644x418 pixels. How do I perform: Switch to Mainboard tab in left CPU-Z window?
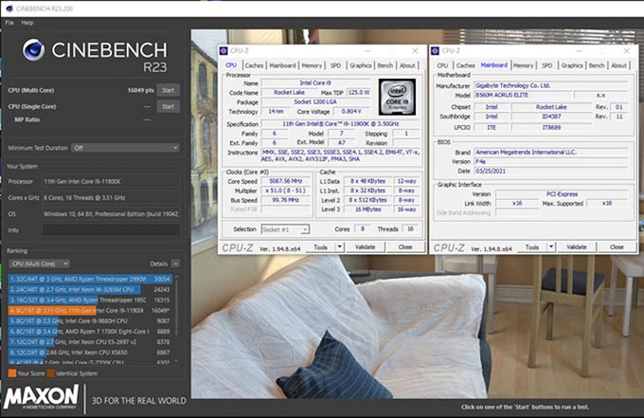coord(282,65)
